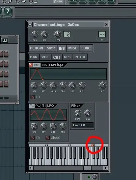
Task: Toggle the green LED below channel window
Action: coord(89,177)
